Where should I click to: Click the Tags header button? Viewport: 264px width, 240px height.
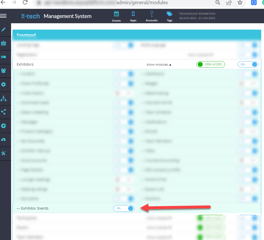point(169,16)
